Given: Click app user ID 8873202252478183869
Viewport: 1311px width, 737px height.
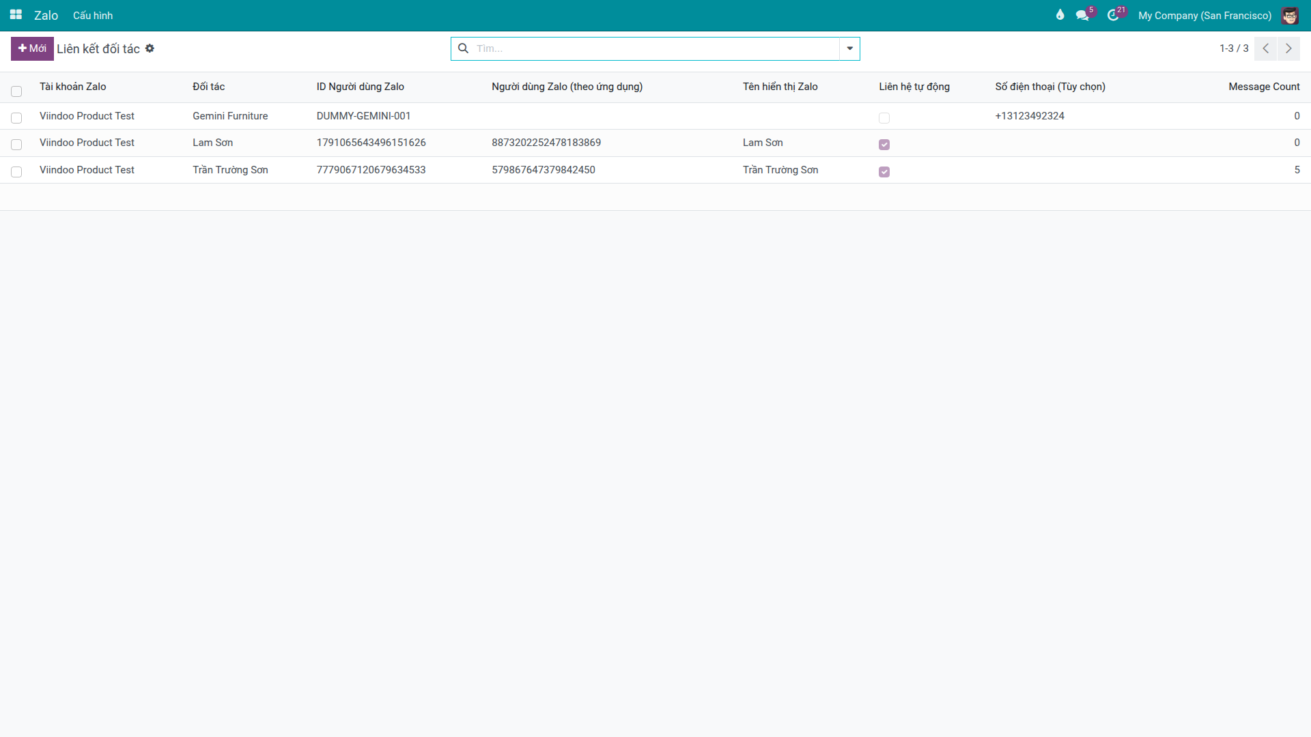Looking at the screenshot, I should pyautogui.click(x=546, y=143).
